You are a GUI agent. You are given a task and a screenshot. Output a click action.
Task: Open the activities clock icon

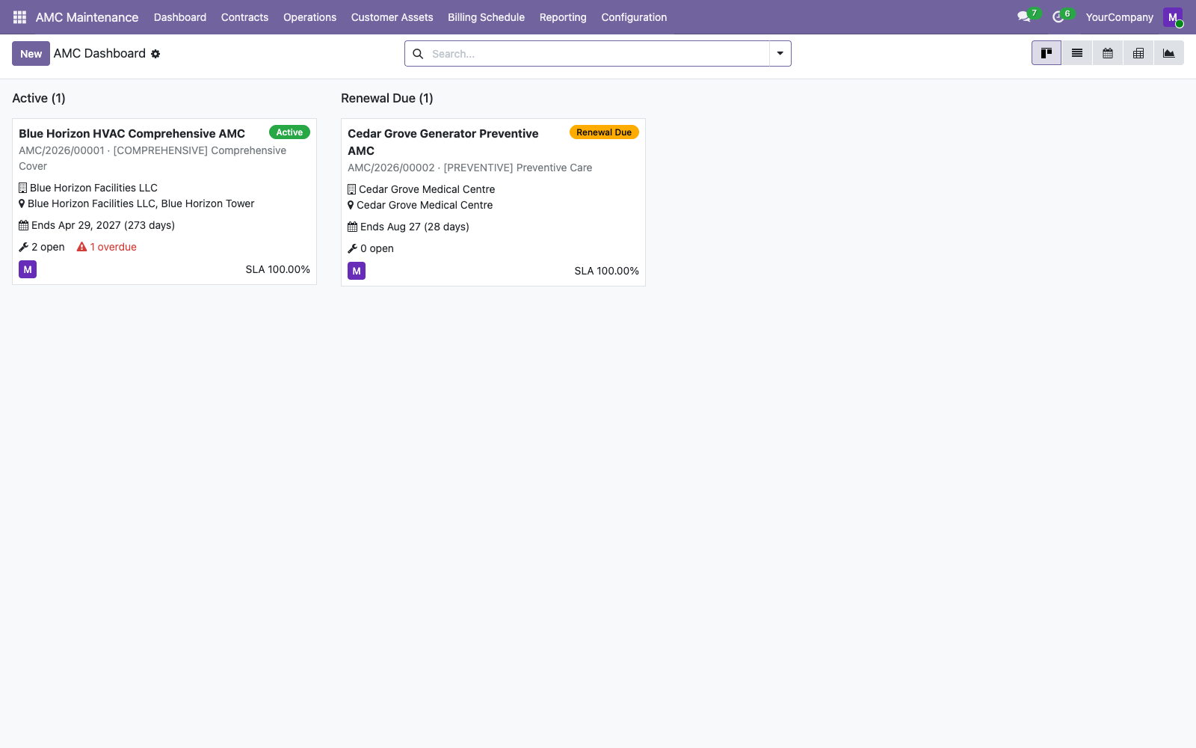(x=1058, y=16)
